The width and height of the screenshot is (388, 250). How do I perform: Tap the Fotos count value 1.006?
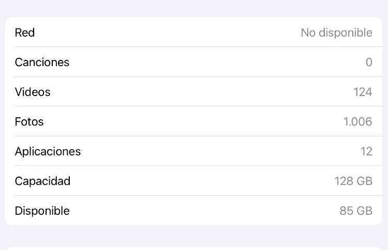point(358,122)
